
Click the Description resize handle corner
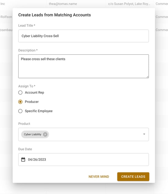[148, 77]
